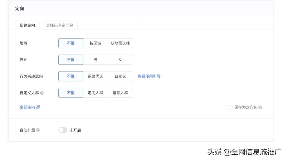Choose 按区域 for 地域
Image resolution: width=286 pixels, height=160 pixels.
click(96, 43)
